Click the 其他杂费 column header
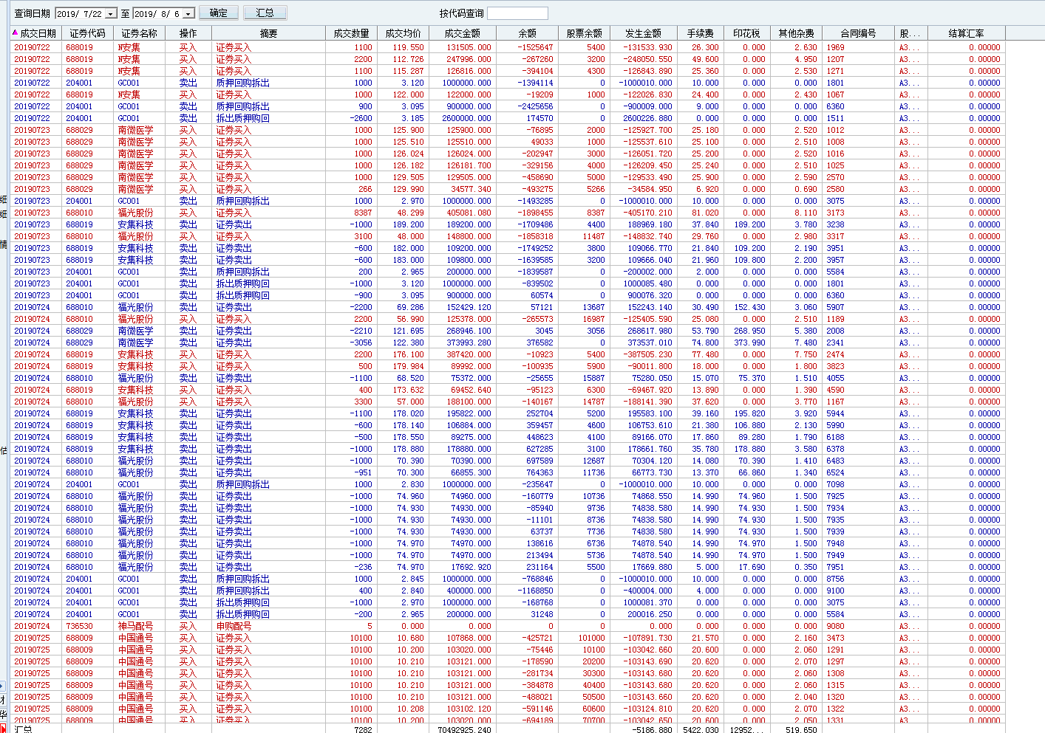Image resolution: width=1045 pixels, height=733 pixels. click(796, 33)
